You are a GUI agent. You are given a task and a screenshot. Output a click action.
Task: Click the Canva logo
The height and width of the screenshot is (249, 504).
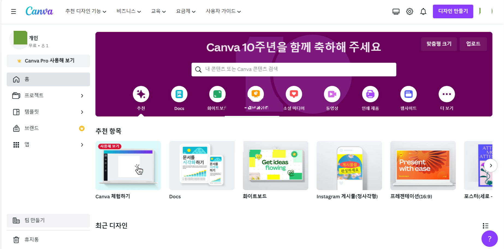[39, 11]
